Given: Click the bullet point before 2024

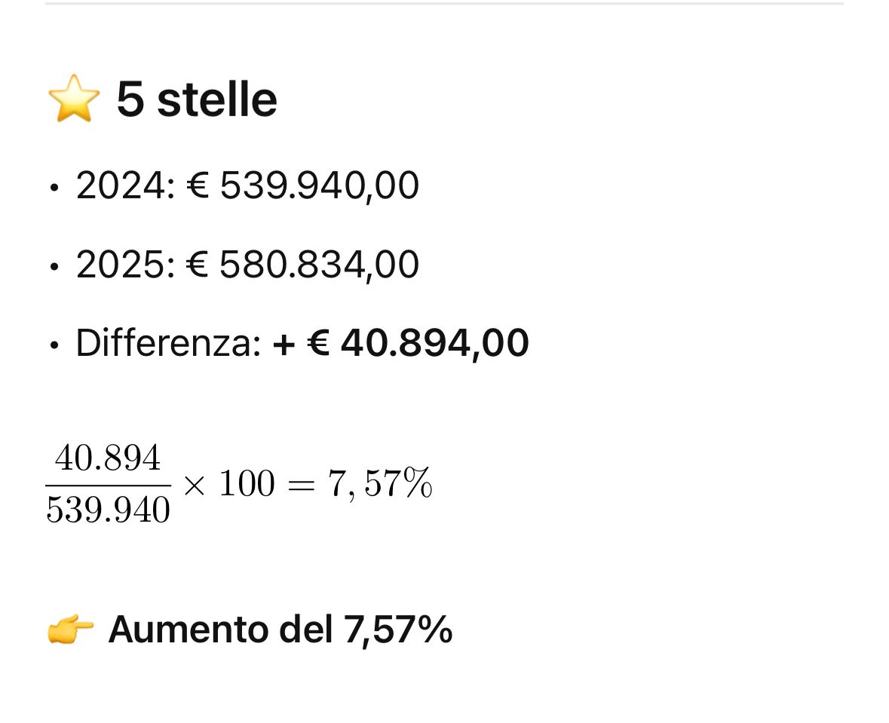Looking at the screenshot, I should 54,188.
